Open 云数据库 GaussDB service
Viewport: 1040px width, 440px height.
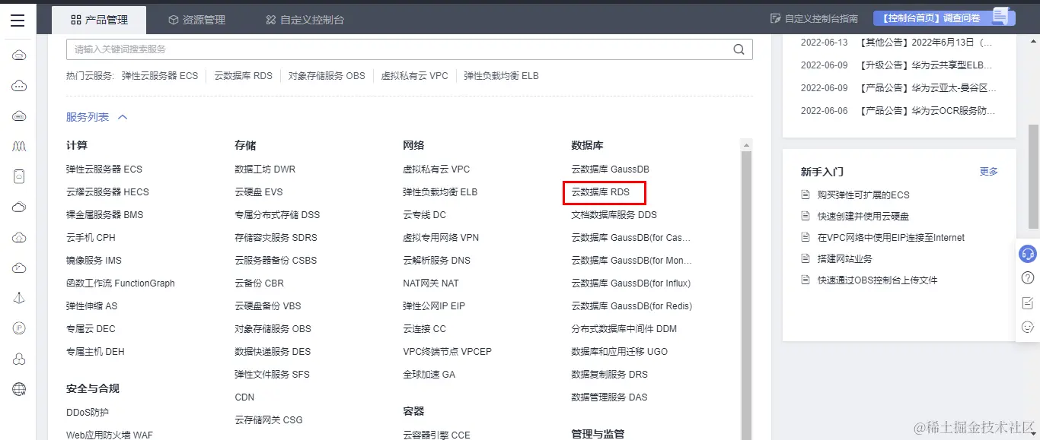[610, 169]
